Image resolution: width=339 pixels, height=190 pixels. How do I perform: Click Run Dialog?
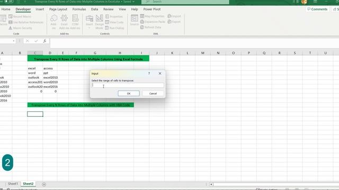(x=114, y=28)
